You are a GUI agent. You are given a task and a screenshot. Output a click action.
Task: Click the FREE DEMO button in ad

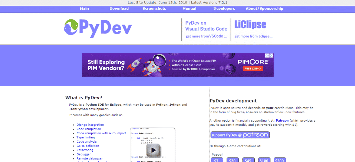point(253,68)
